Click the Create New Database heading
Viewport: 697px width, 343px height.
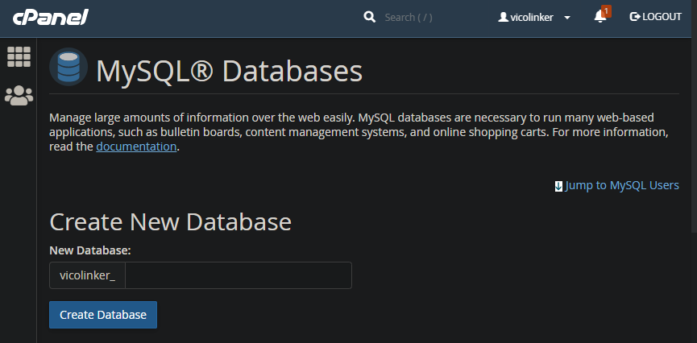(x=170, y=221)
